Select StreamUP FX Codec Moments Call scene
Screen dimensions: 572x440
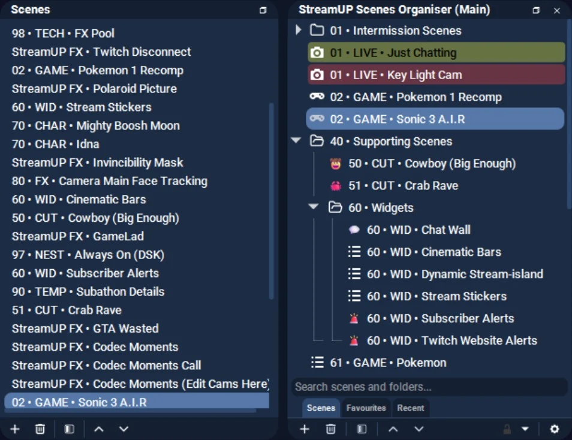[x=106, y=365]
